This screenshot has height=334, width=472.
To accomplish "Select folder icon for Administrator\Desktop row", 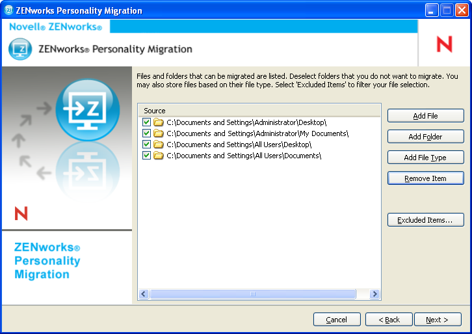I will 159,122.
